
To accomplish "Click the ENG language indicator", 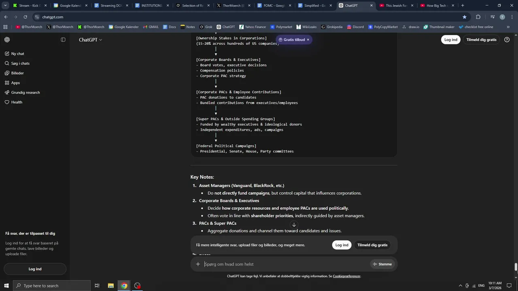I will [x=481, y=286].
